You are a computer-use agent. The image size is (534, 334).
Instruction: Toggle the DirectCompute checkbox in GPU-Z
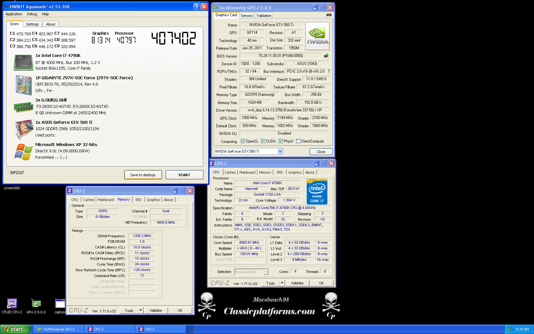(298, 141)
